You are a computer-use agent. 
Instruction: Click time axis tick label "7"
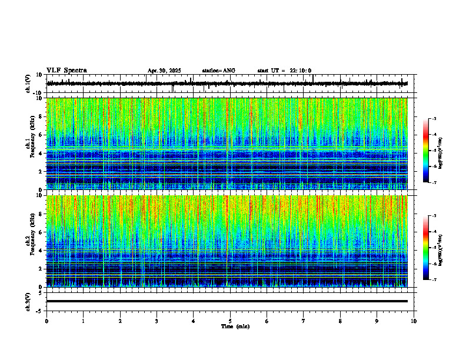click(304, 321)
